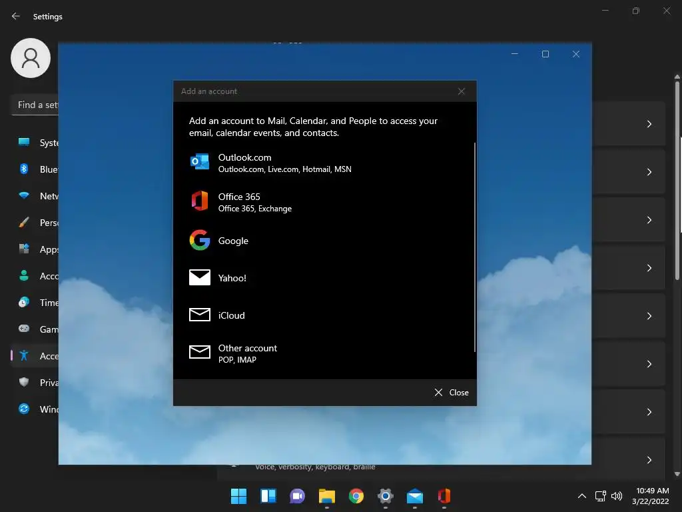Click the POP, IMAP subtitle
This screenshot has width=682, height=512.
[x=237, y=360]
